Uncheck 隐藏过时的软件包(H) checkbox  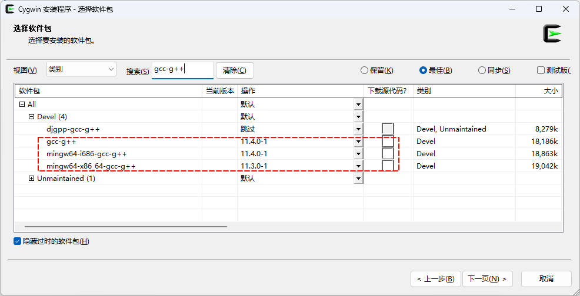(17, 241)
